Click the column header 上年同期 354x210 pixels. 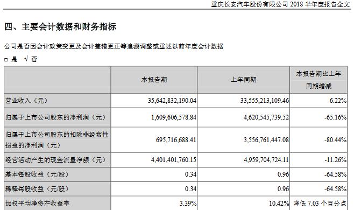(x=243, y=80)
